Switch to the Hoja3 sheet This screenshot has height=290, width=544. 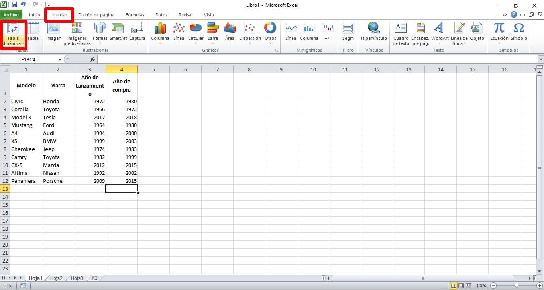77,278
